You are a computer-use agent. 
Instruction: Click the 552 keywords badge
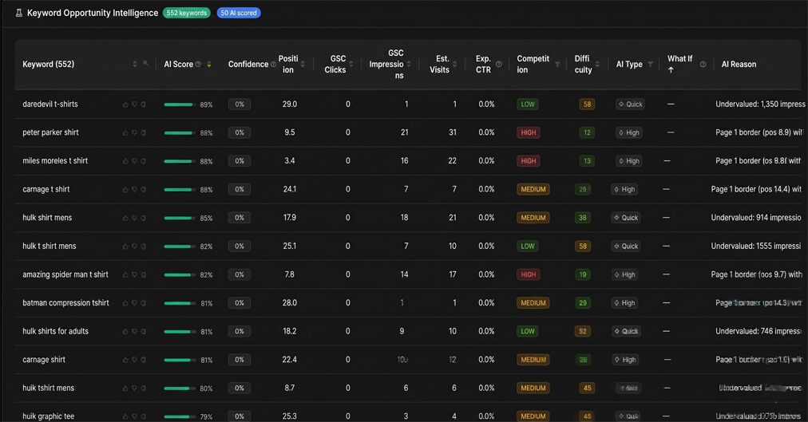(x=187, y=13)
